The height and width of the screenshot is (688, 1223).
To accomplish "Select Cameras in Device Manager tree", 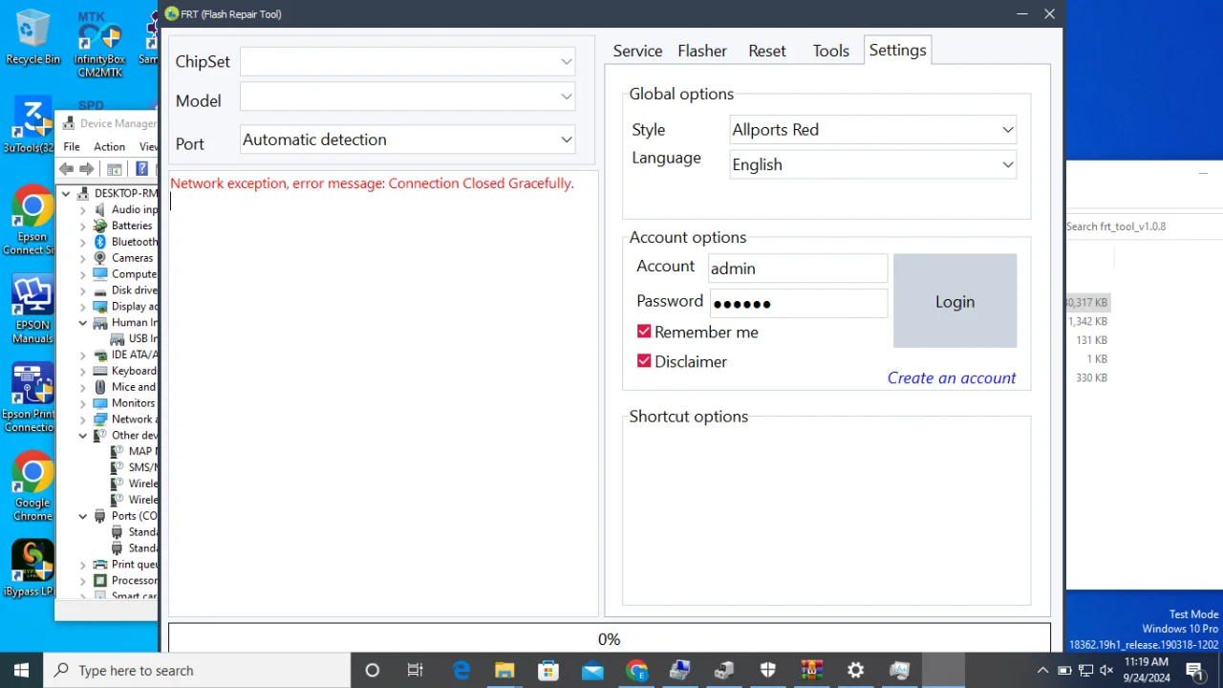I will 132,258.
